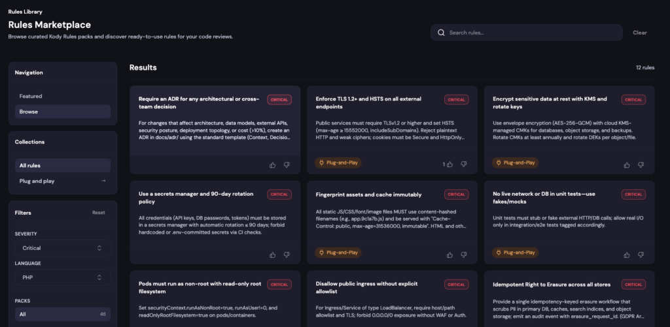Screen dimensions: 670x327
Task: Thumbs down the Fingerprint assets rule
Action: coord(464,255)
